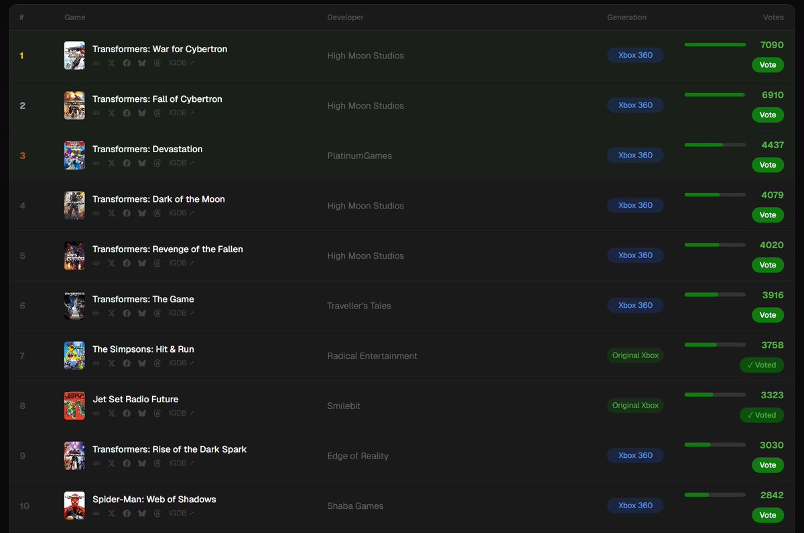Vote for Transformers: Fall of Cybertron

coord(768,115)
